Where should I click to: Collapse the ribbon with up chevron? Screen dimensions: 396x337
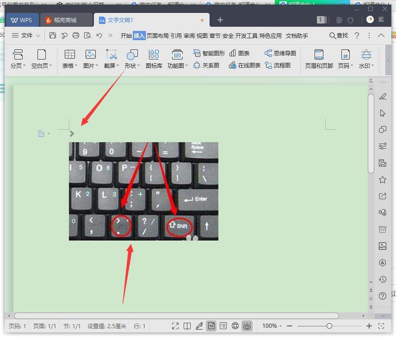coord(381,36)
